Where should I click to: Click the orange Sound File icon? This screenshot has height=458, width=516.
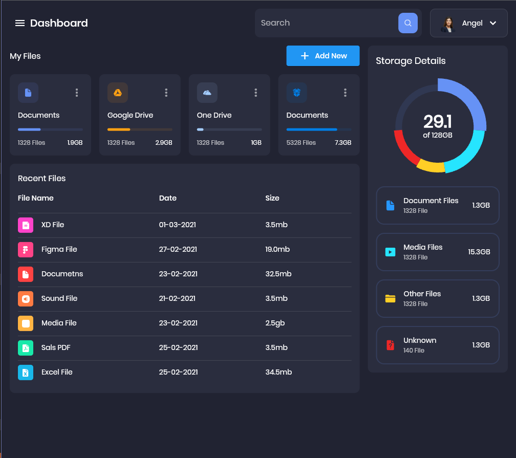(x=26, y=299)
